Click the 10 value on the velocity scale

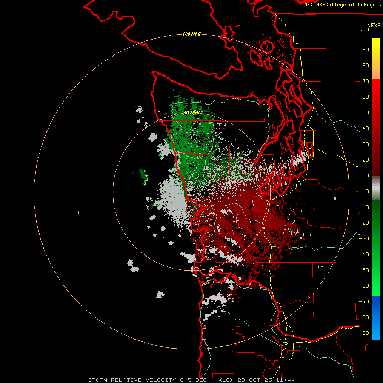point(366,176)
